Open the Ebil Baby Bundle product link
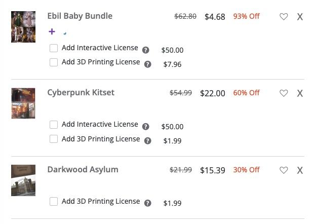The width and height of the screenshot is (314, 224). tap(80, 16)
